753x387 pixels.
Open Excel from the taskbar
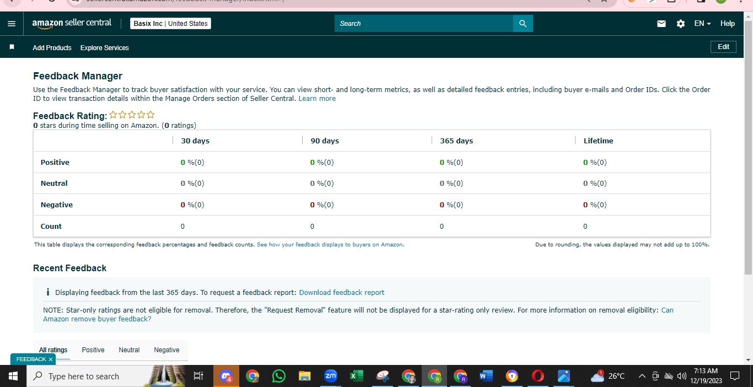pyautogui.click(x=357, y=376)
